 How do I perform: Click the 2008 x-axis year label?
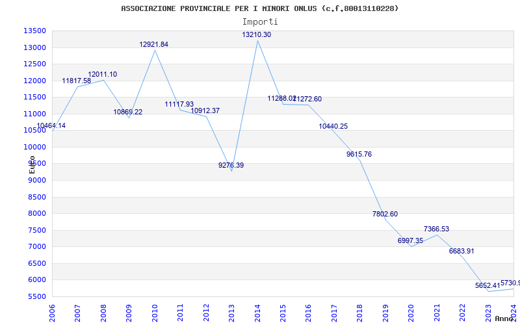pos(103,313)
